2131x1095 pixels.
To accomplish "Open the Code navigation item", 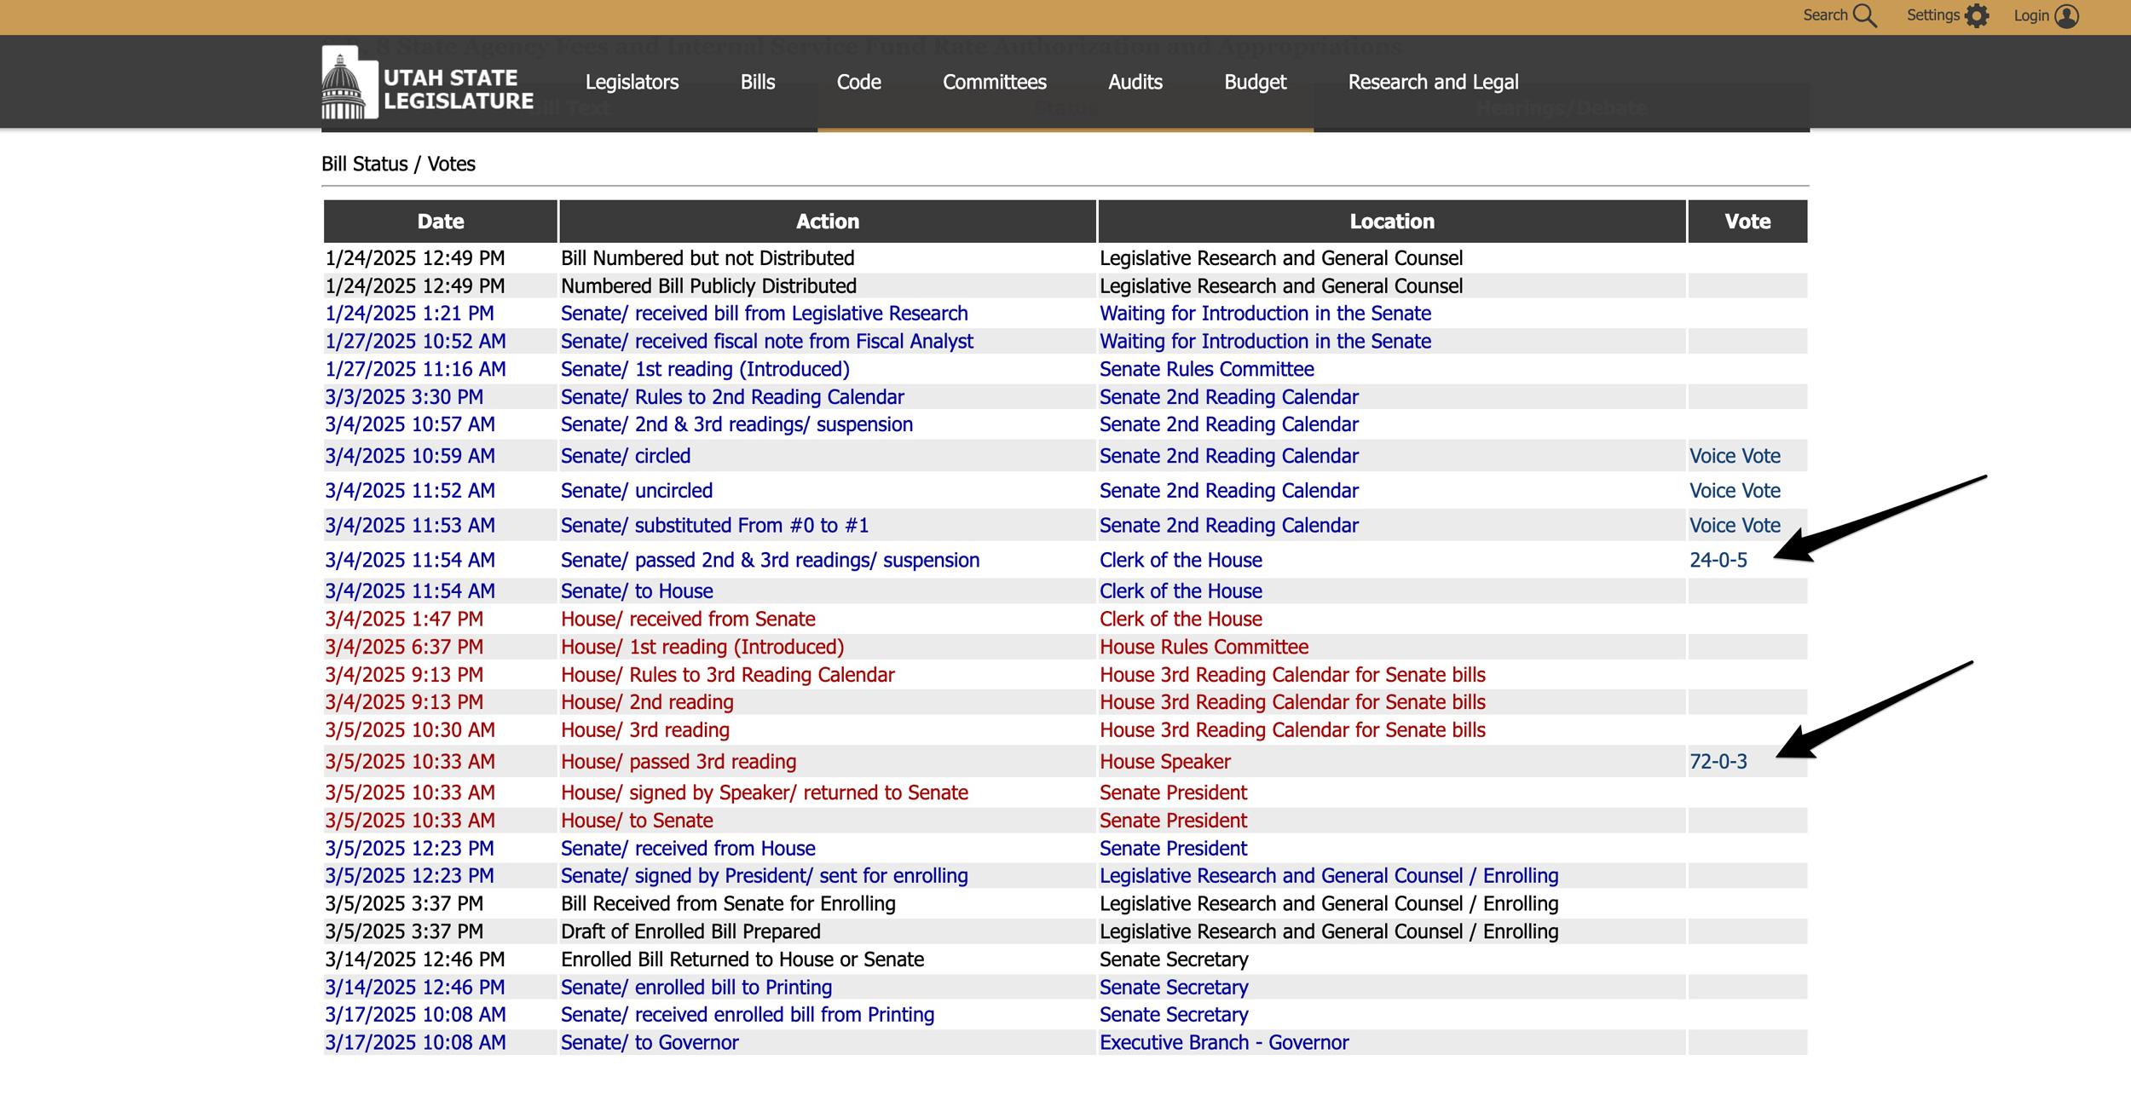I will [858, 82].
